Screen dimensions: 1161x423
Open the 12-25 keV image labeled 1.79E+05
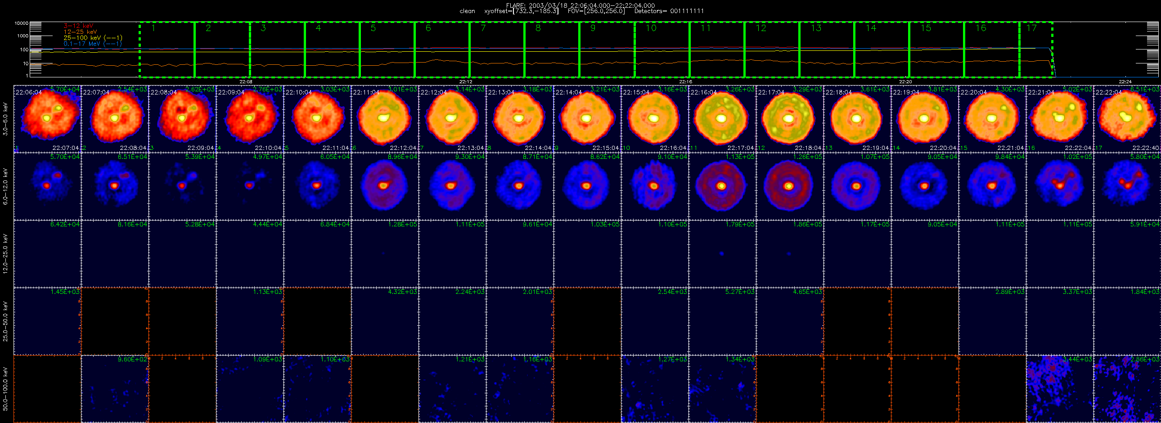pos(722,254)
